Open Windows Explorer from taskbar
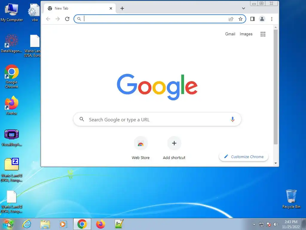 (x=45, y=224)
